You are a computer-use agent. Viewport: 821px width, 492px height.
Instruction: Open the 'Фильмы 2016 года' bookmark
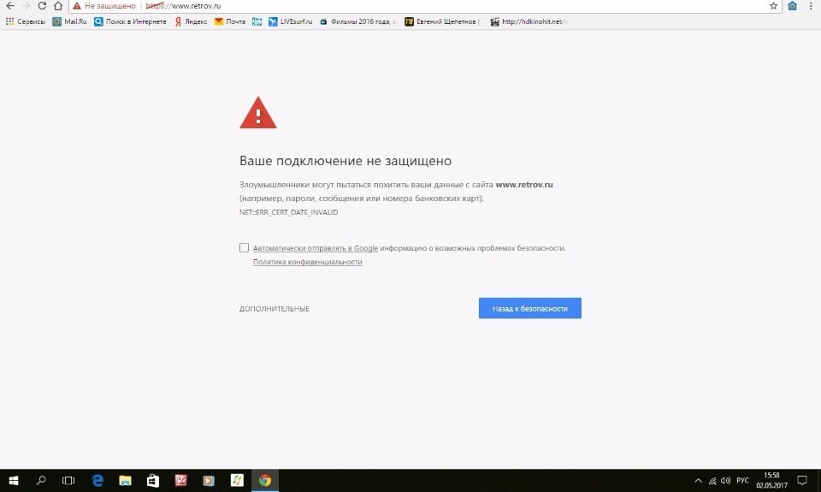point(358,21)
